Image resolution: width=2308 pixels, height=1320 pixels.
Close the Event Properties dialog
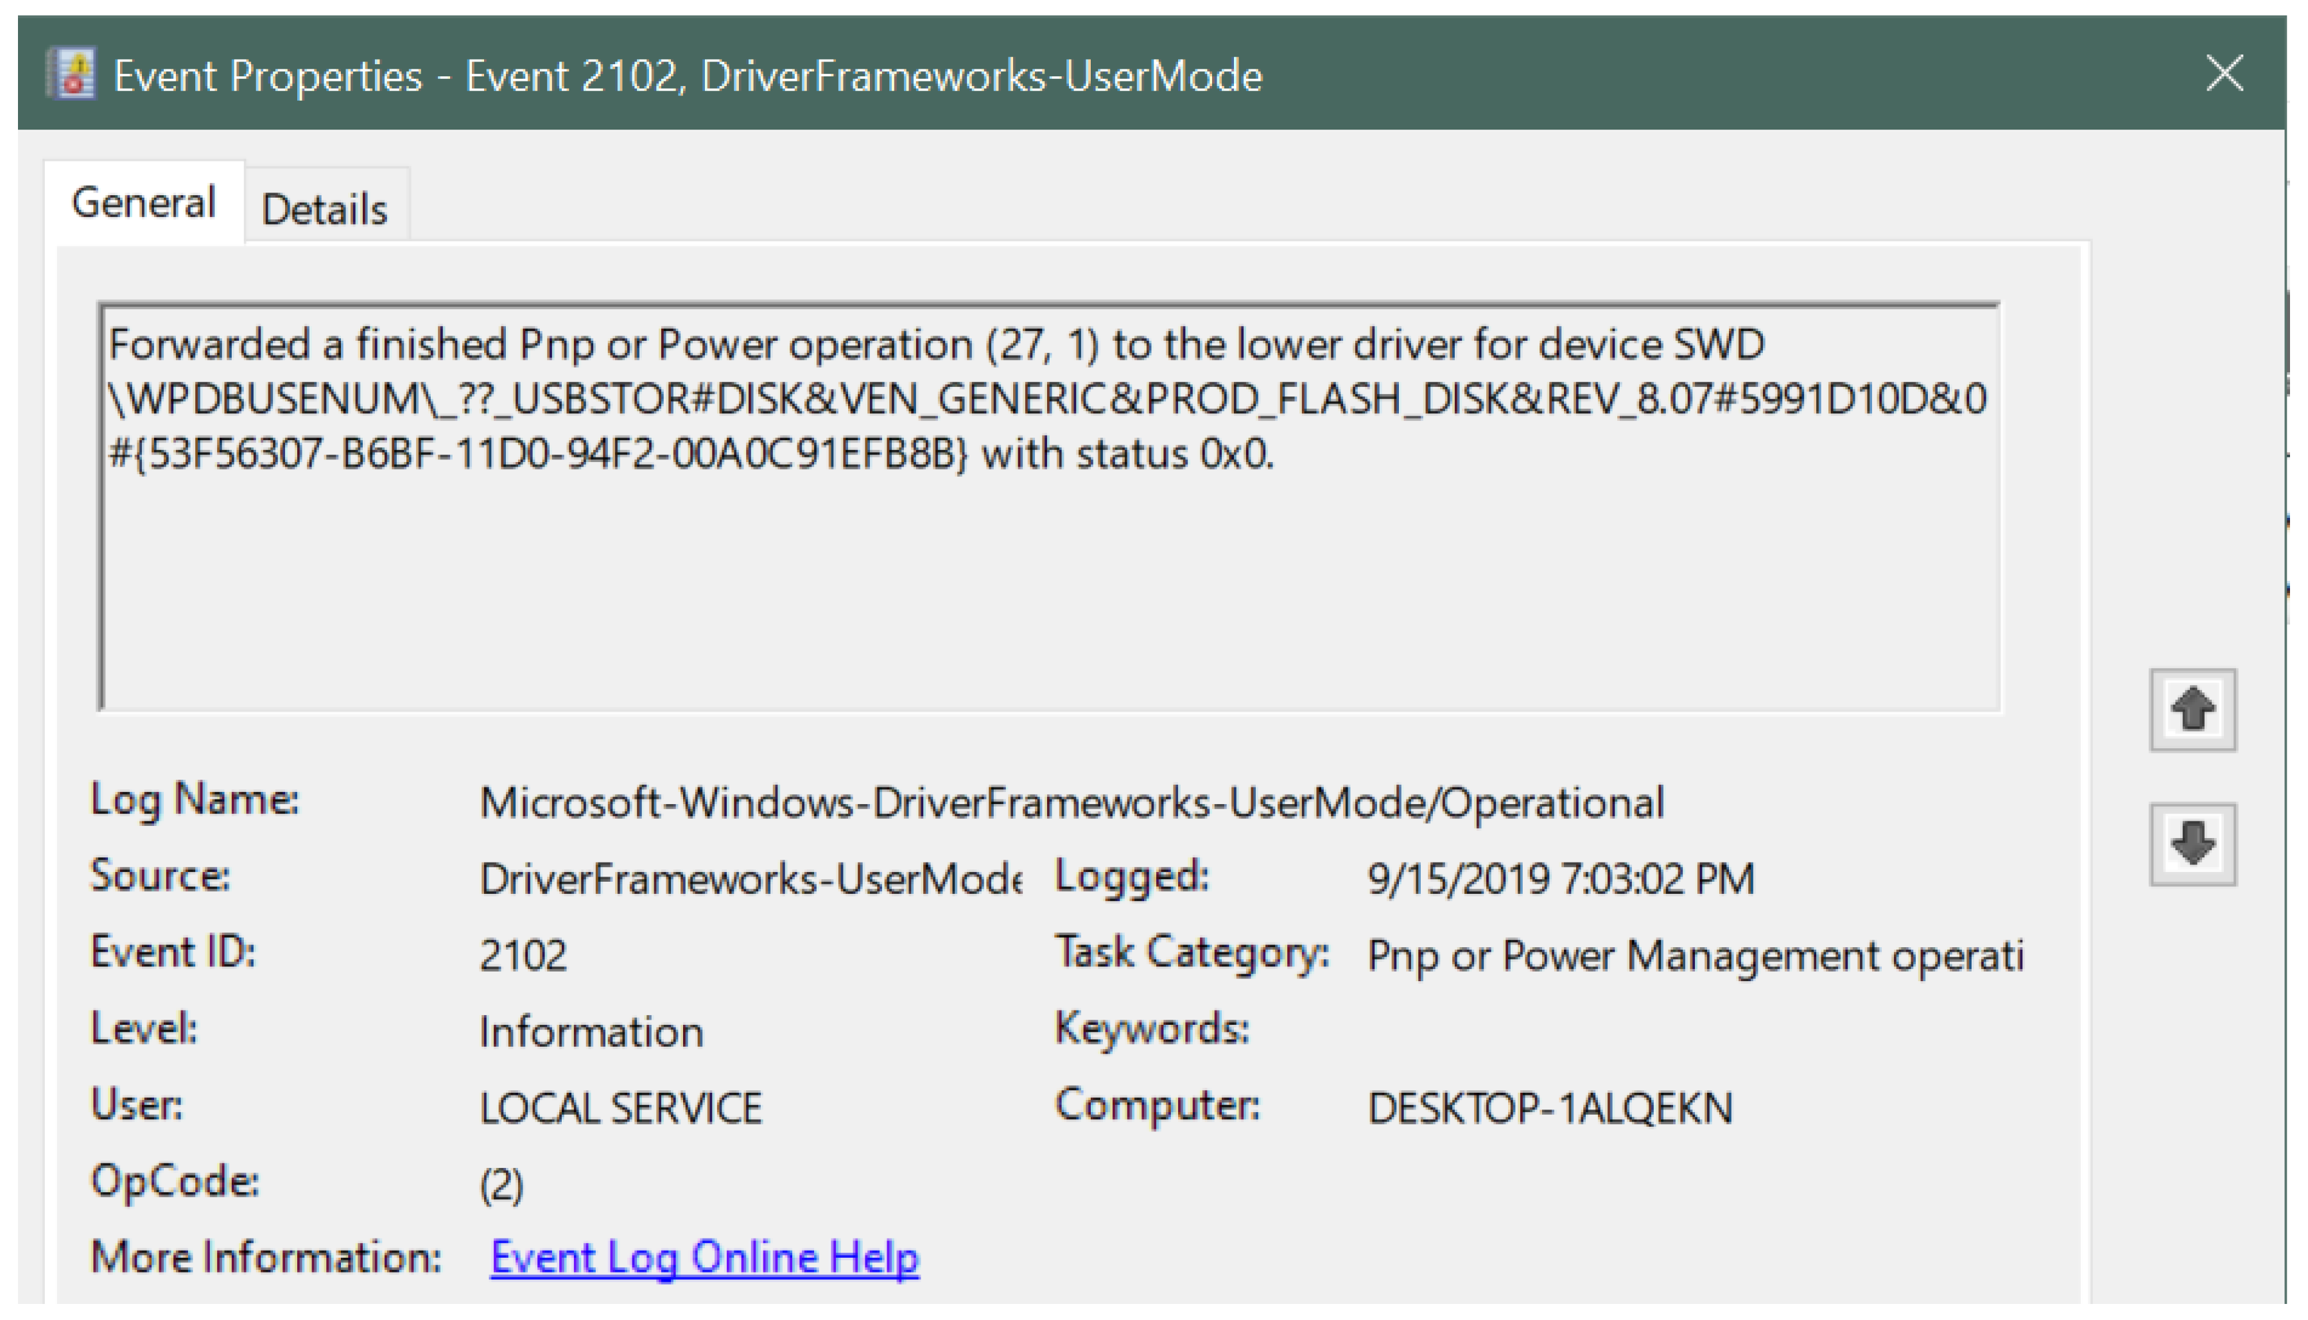point(2224,73)
